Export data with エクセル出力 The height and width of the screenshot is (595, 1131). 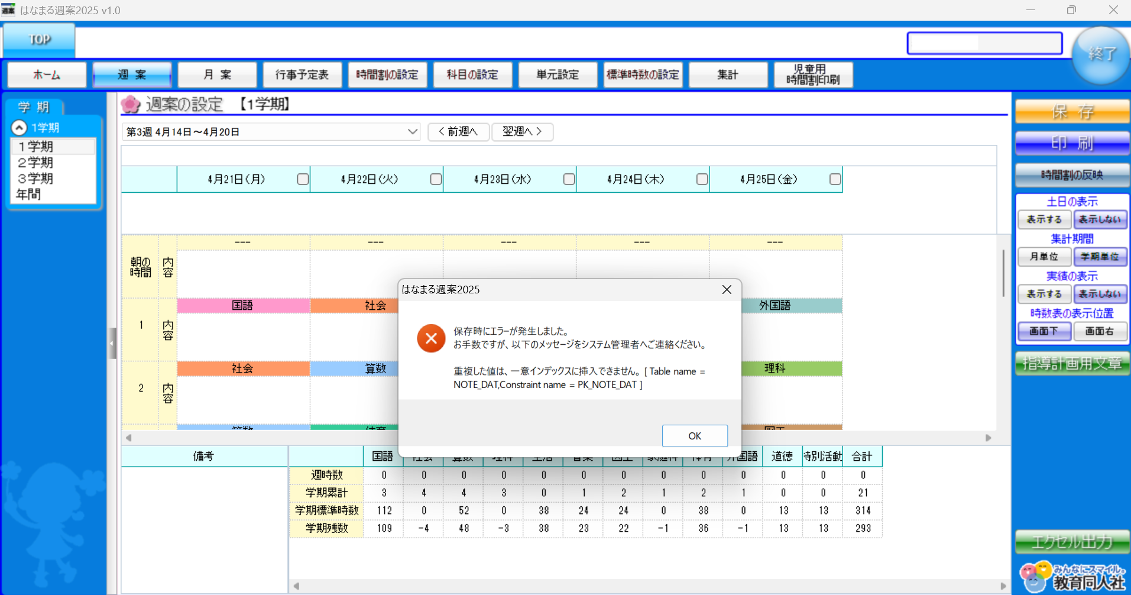1071,541
